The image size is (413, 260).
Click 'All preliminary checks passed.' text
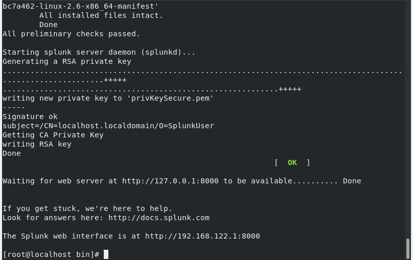(x=71, y=34)
